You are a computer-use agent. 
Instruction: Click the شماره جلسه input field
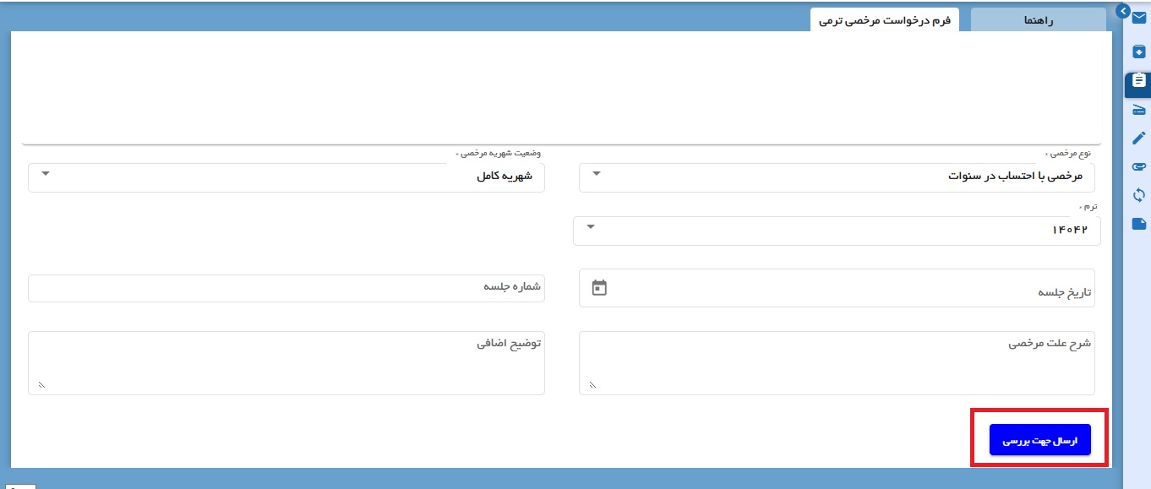point(286,287)
